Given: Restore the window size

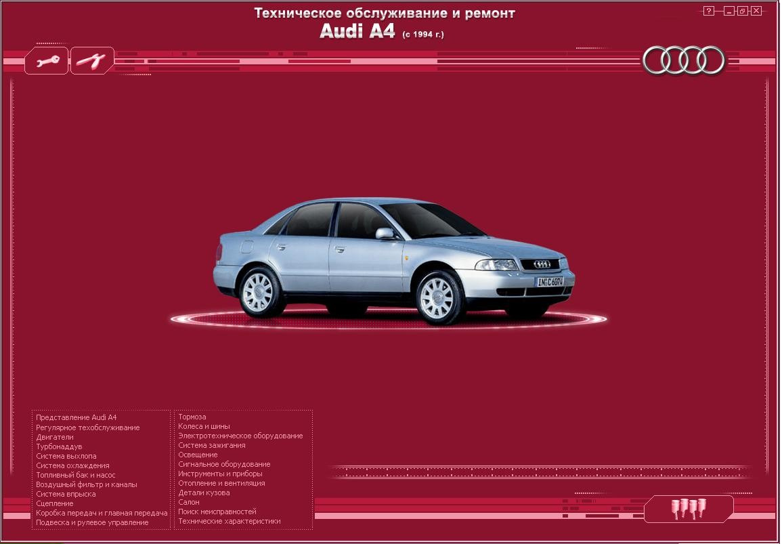Looking at the screenshot, I should click(x=743, y=11).
